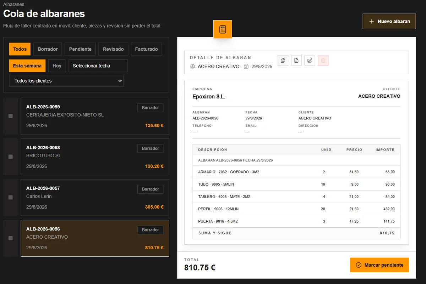Open the orange calculator icon tab

[223, 29]
